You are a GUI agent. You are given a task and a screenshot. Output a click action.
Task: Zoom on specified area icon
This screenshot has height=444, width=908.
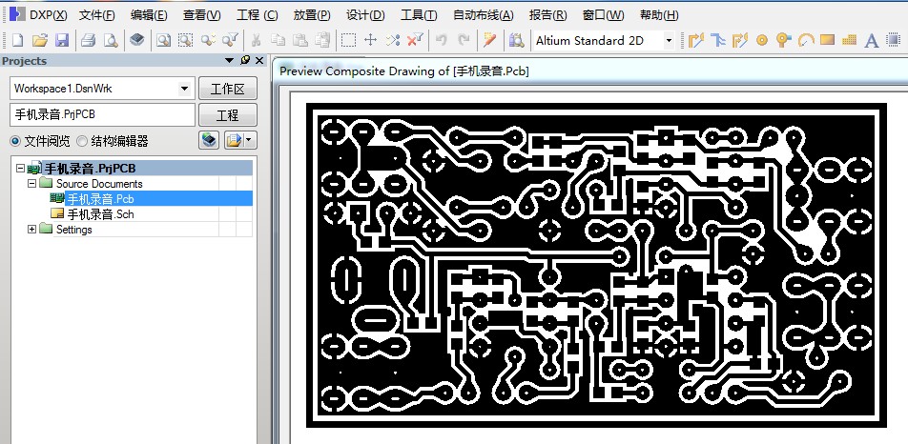[185, 40]
